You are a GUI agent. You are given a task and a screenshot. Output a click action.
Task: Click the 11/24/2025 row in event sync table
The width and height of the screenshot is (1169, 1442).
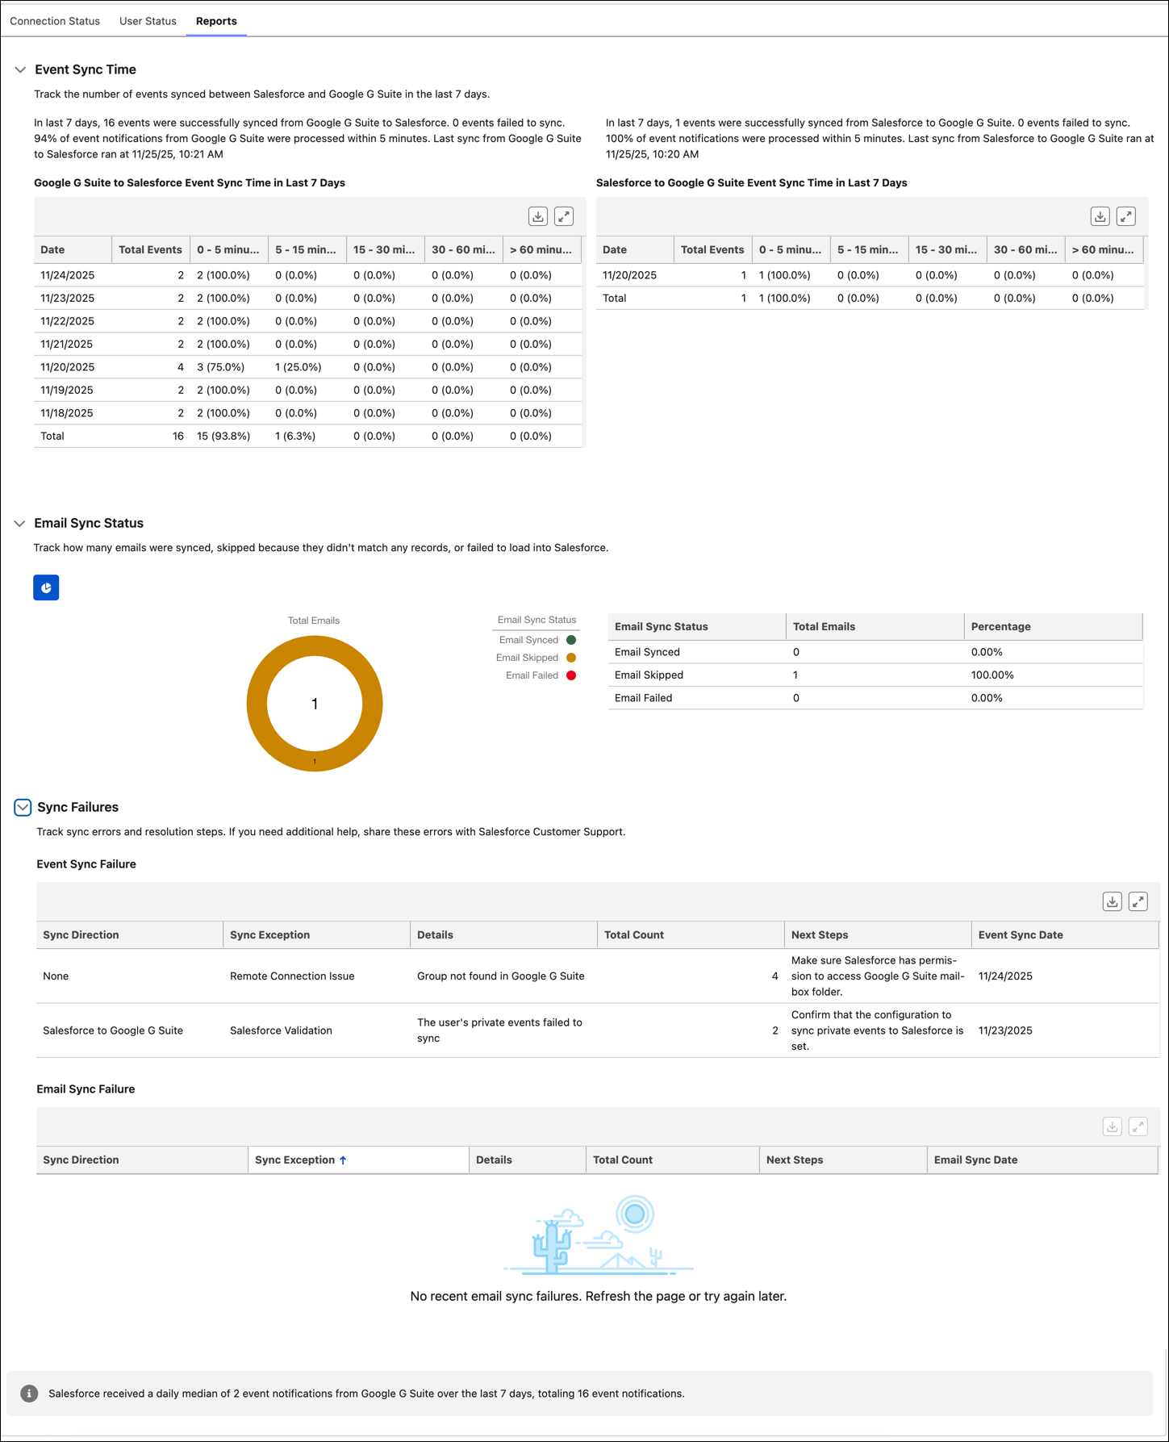pos(308,275)
